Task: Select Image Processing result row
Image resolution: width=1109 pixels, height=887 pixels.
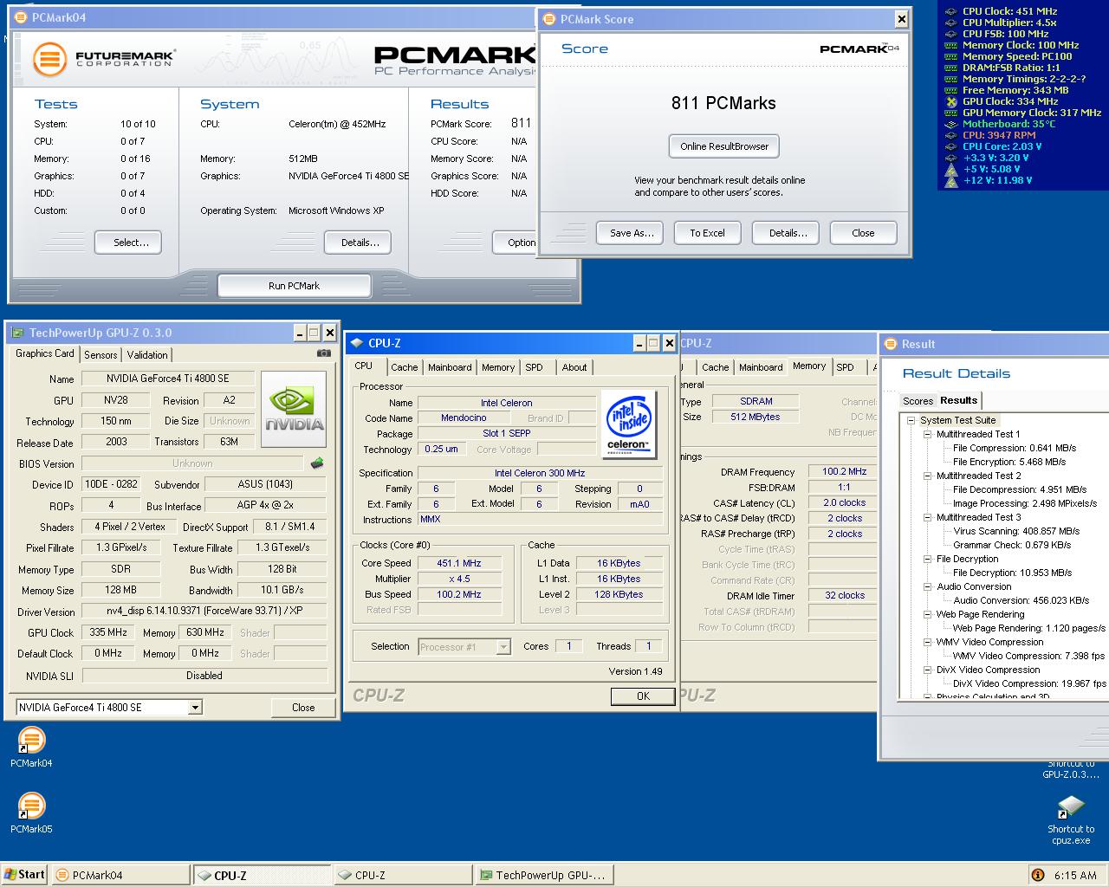Action: [1025, 503]
